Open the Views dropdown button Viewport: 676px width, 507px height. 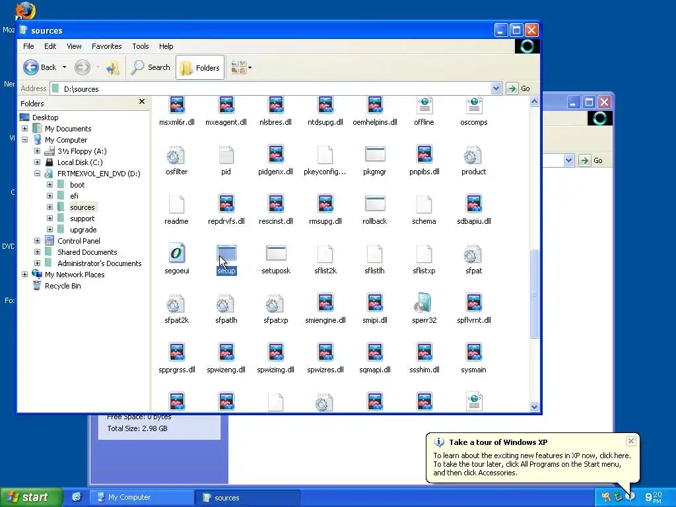click(241, 67)
